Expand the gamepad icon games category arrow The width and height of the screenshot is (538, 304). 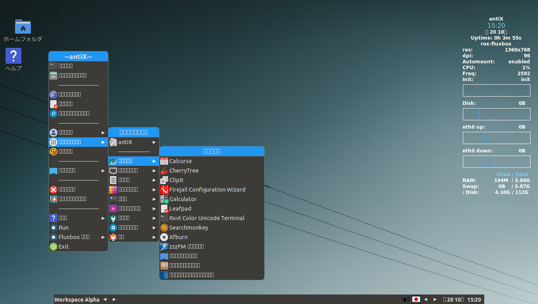coord(154,199)
